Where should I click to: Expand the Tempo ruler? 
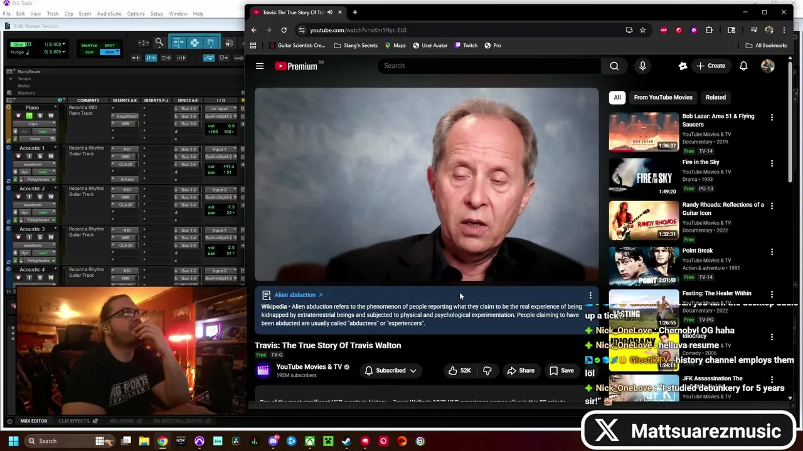point(11,79)
